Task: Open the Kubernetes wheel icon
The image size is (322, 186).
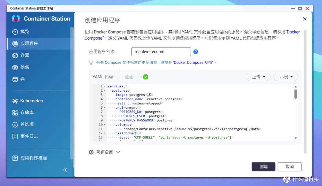Action: [x=15, y=101]
